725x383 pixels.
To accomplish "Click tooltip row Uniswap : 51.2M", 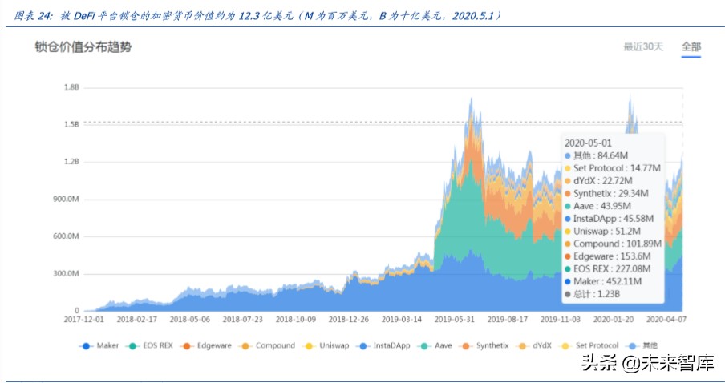I will pos(602,231).
